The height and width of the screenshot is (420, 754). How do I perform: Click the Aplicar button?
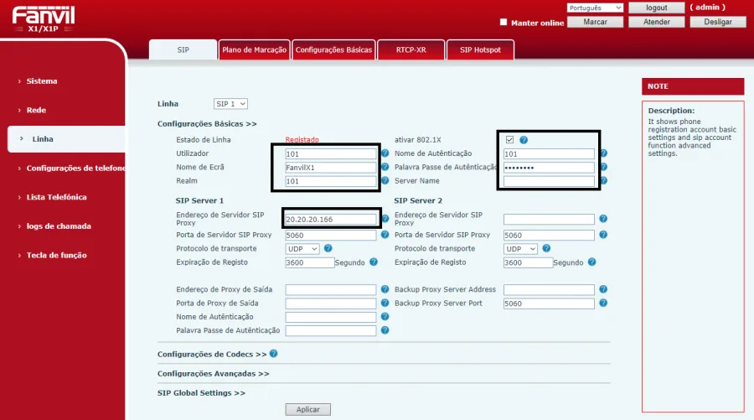tap(307, 409)
